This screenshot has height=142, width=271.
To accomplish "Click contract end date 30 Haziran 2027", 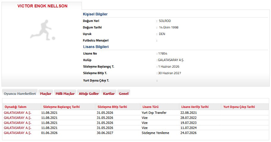I will click(x=169, y=73).
